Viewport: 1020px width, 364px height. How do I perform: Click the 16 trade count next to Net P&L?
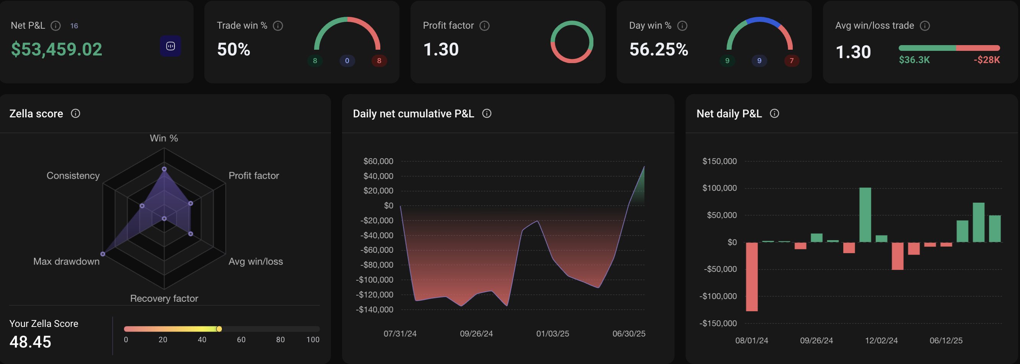(74, 26)
